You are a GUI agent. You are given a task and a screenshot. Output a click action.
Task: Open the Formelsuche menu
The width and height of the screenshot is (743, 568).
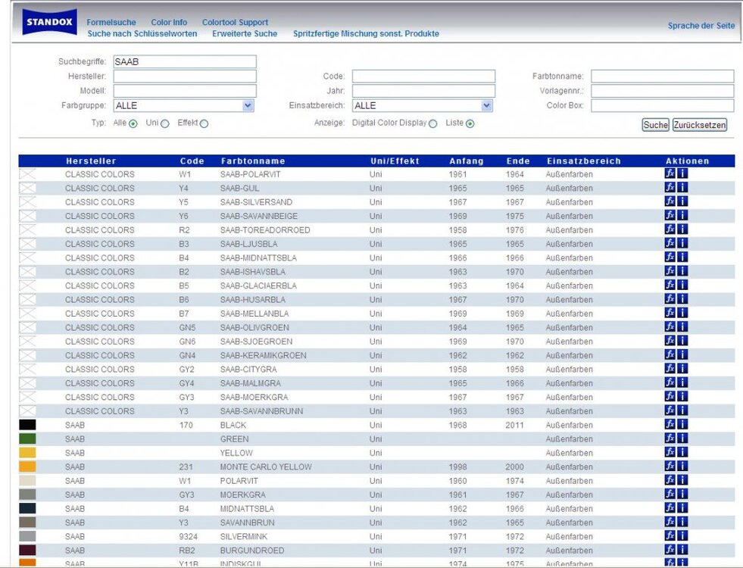tap(111, 22)
